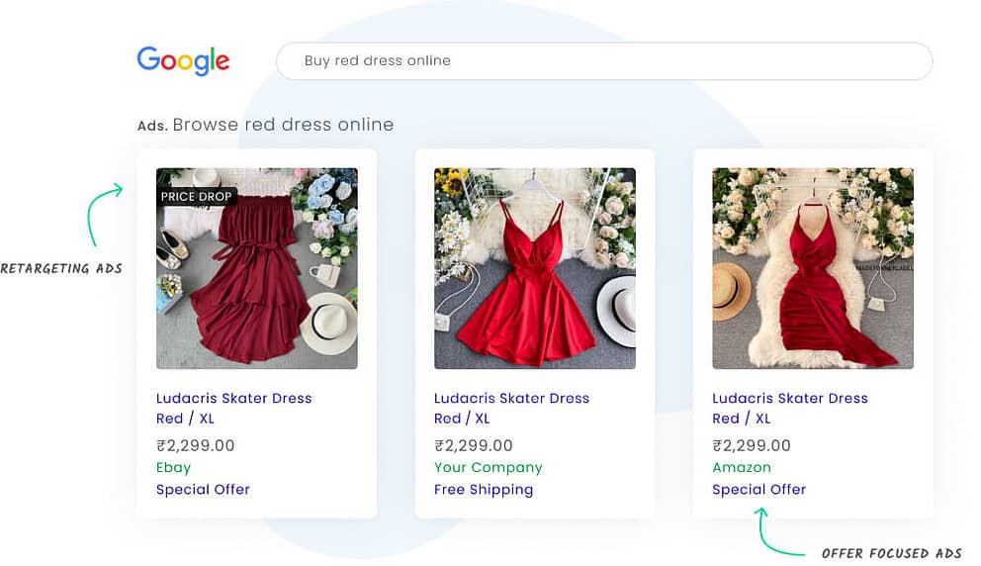Open the Ludacris Skater Dress title in the Ebay ad

[234, 409]
